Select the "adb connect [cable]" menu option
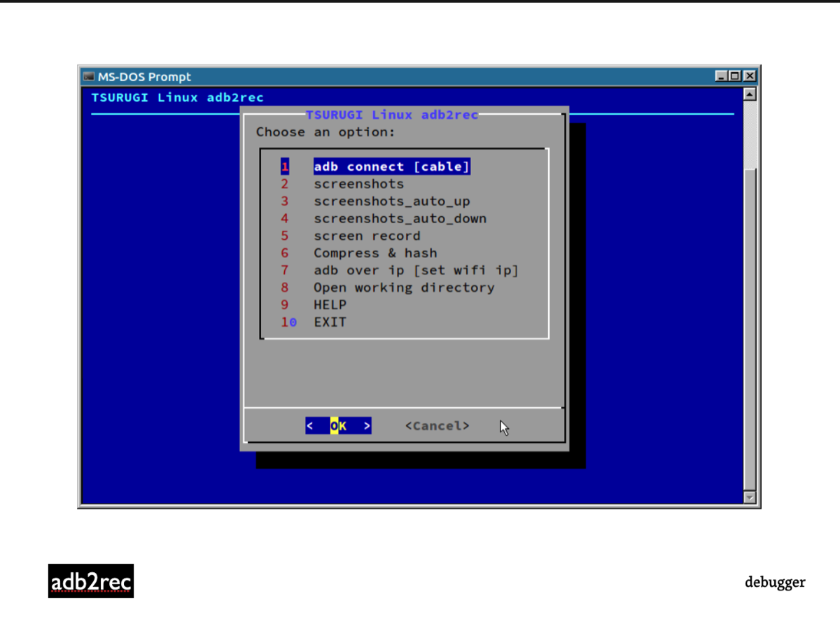Viewport: 840px width, 631px height. (x=391, y=166)
